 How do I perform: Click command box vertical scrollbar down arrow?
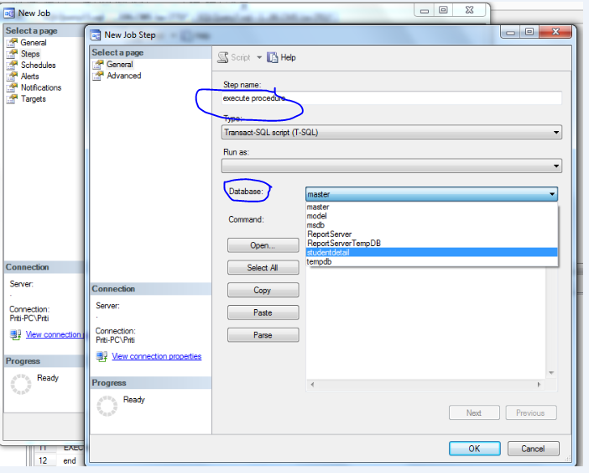tap(551, 373)
